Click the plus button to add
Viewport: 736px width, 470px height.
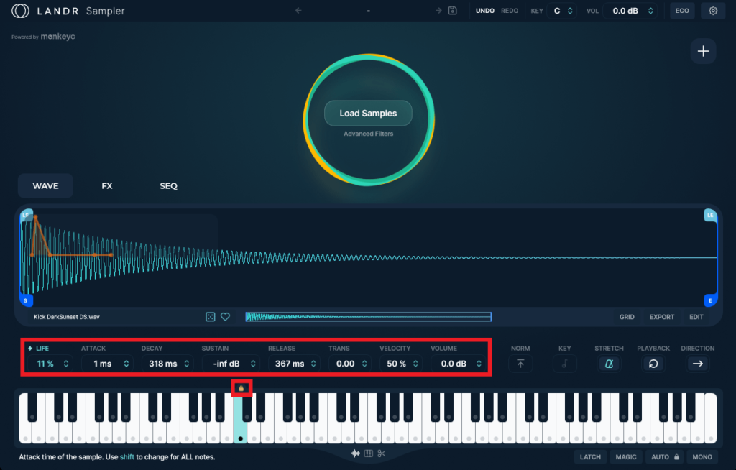703,51
